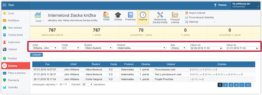This screenshot has height=95, width=262.
Task: Go to next page with > button
Action: click(x=242, y=85)
